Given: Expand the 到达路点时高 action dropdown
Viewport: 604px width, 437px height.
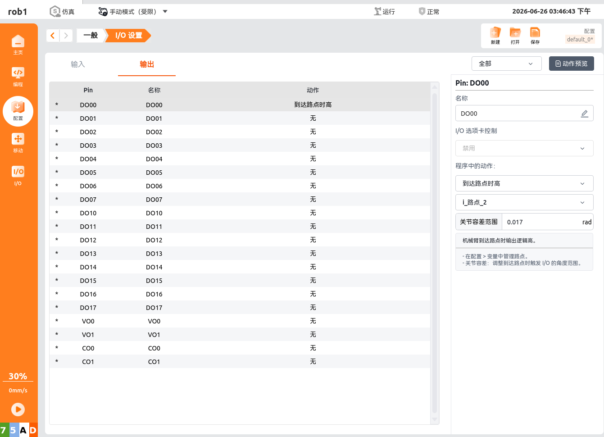Looking at the screenshot, I should [x=524, y=183].
